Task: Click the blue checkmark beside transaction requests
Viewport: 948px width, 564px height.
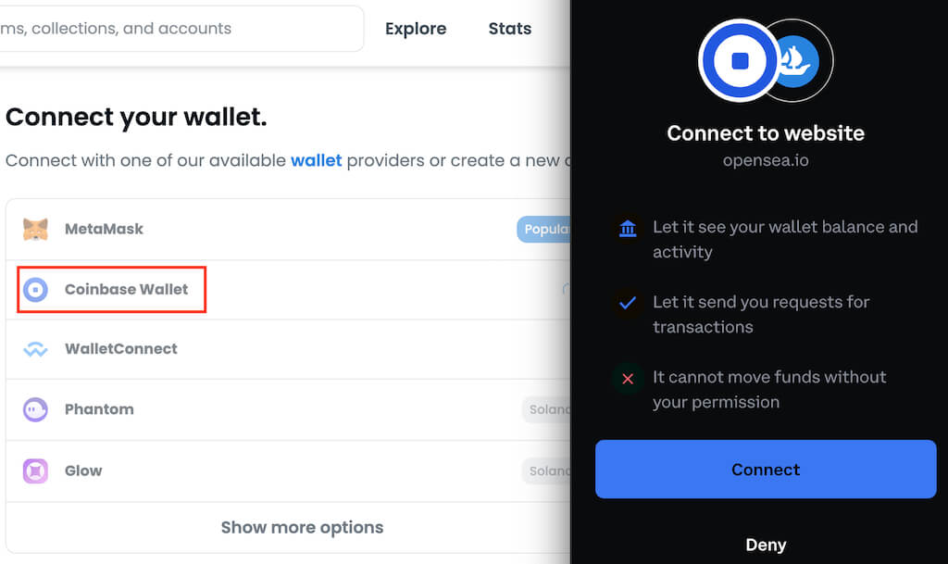Action: (x=628, y=302)
